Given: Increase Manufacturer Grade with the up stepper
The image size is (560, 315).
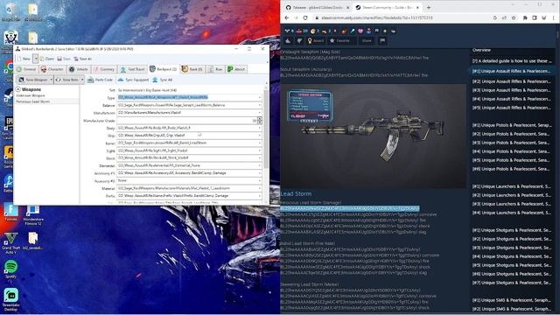Looking at the screenshot, I should tap(260, 119).
